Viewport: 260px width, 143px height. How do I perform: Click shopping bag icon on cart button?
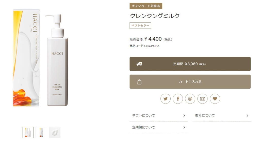[139, 82]
